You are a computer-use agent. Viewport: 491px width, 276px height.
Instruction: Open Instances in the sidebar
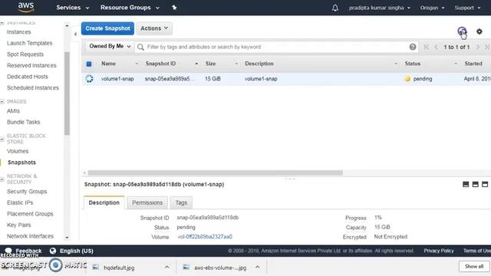tap(18, 32)
